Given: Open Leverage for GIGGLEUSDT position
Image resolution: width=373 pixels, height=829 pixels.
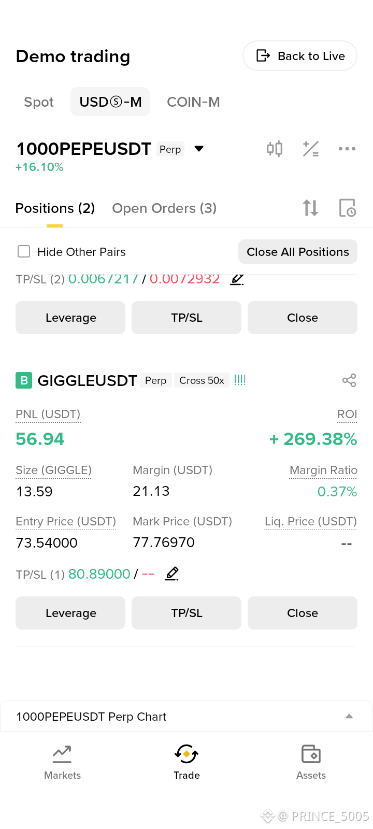Looking at the screenshot, I should [70, 613].
